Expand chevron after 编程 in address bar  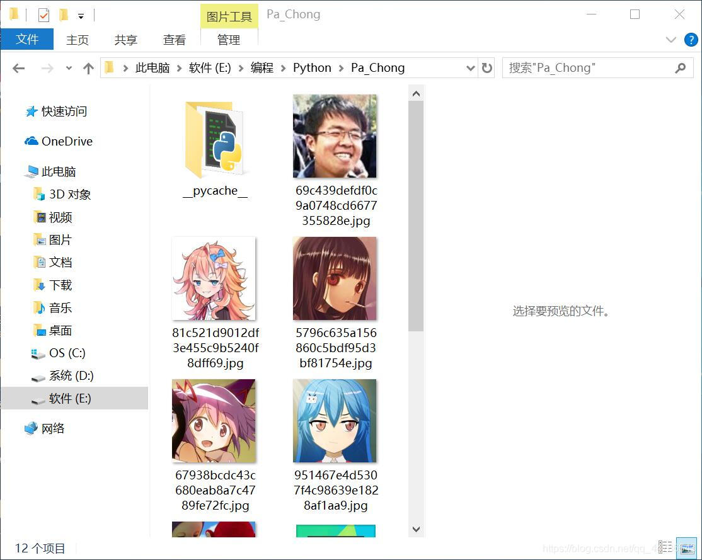283,68
